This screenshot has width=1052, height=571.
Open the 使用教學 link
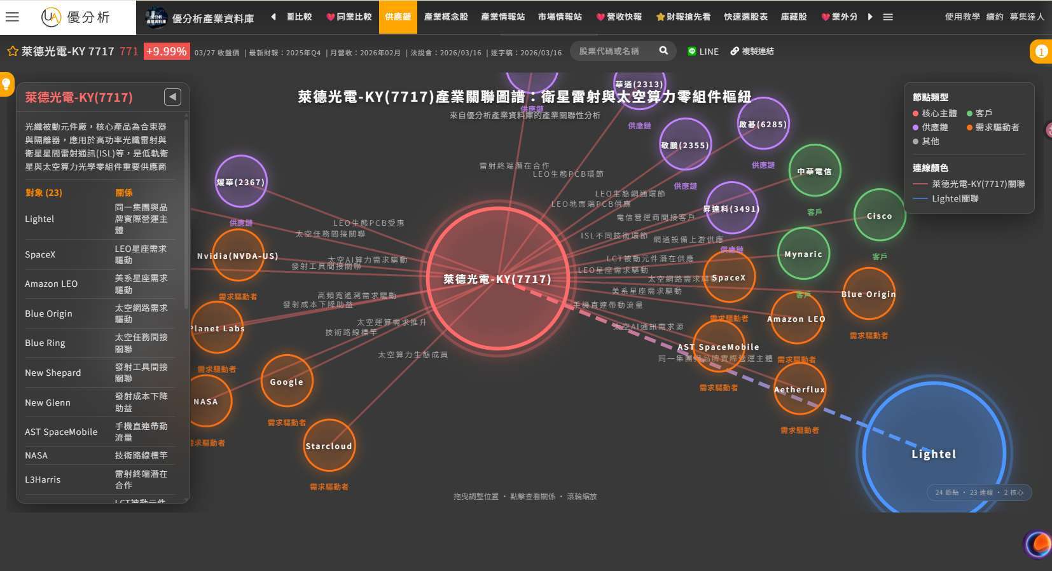tap(962, 17)
